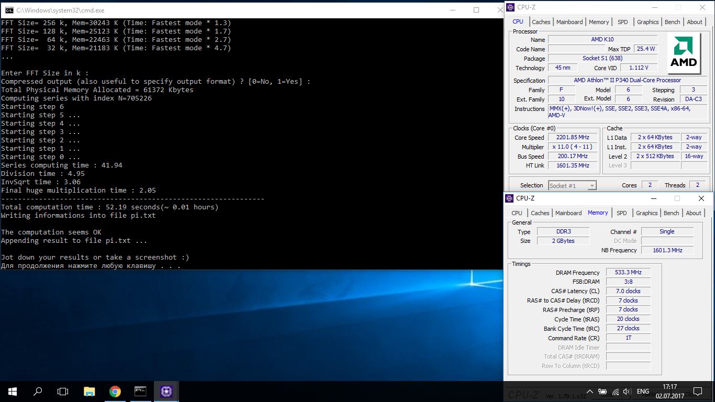Image resolution: width=715 pixels, height=402 pixels.
Task: Click the FSB:DRAM value 3:8
Action: (x=628, y=282)
